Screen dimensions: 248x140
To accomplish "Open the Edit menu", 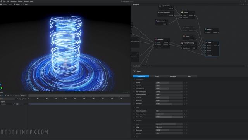I will [x=8, y=1].
